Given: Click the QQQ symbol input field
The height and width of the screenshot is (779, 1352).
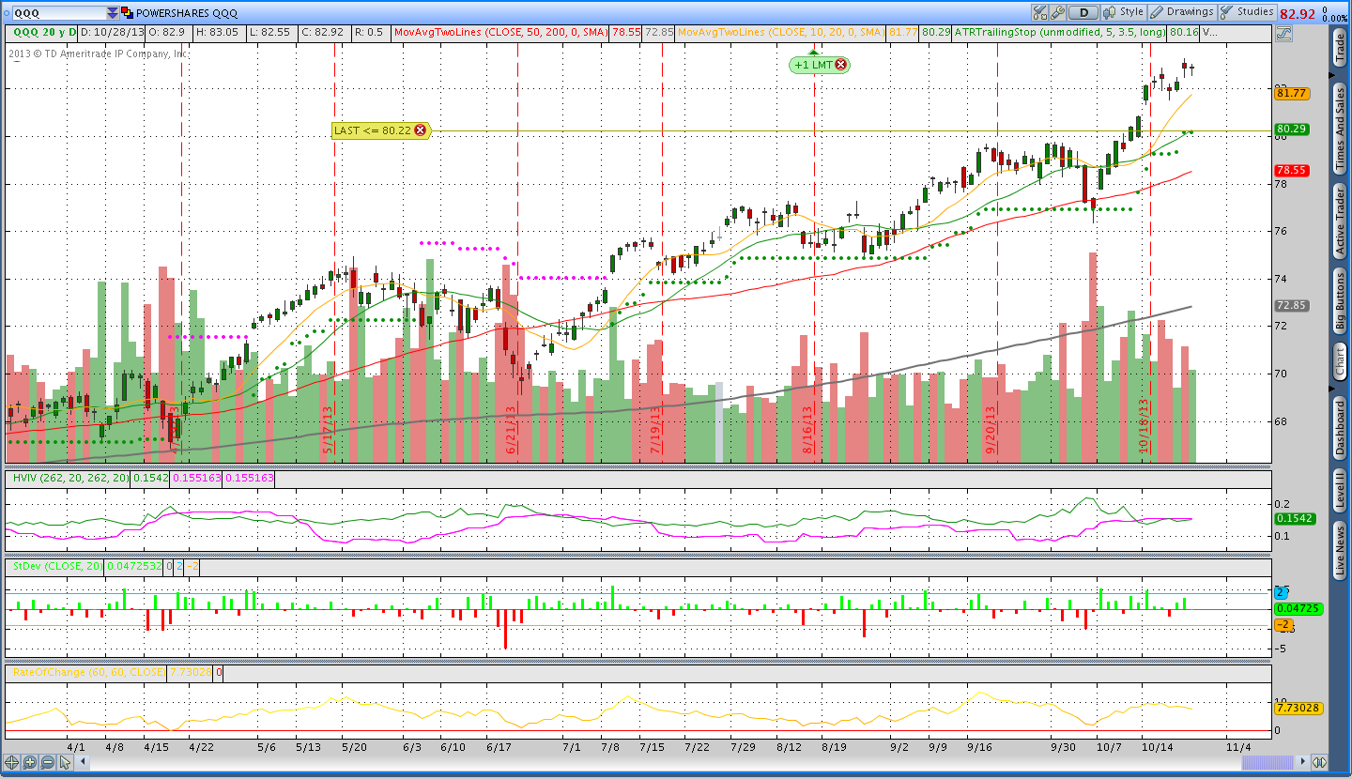Looking at the screenshot, I should coord(61,13).
